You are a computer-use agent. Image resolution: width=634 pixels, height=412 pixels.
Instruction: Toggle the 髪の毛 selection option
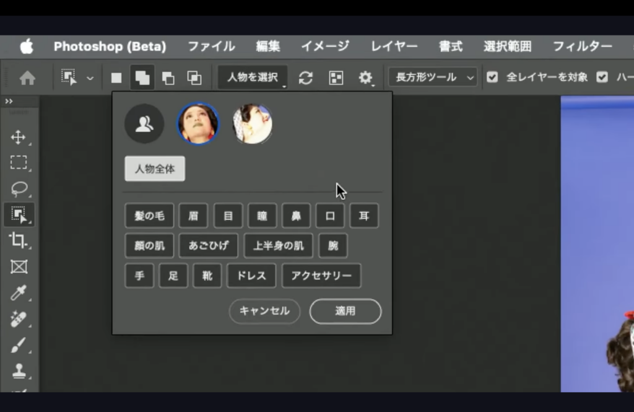pos(149,216)
